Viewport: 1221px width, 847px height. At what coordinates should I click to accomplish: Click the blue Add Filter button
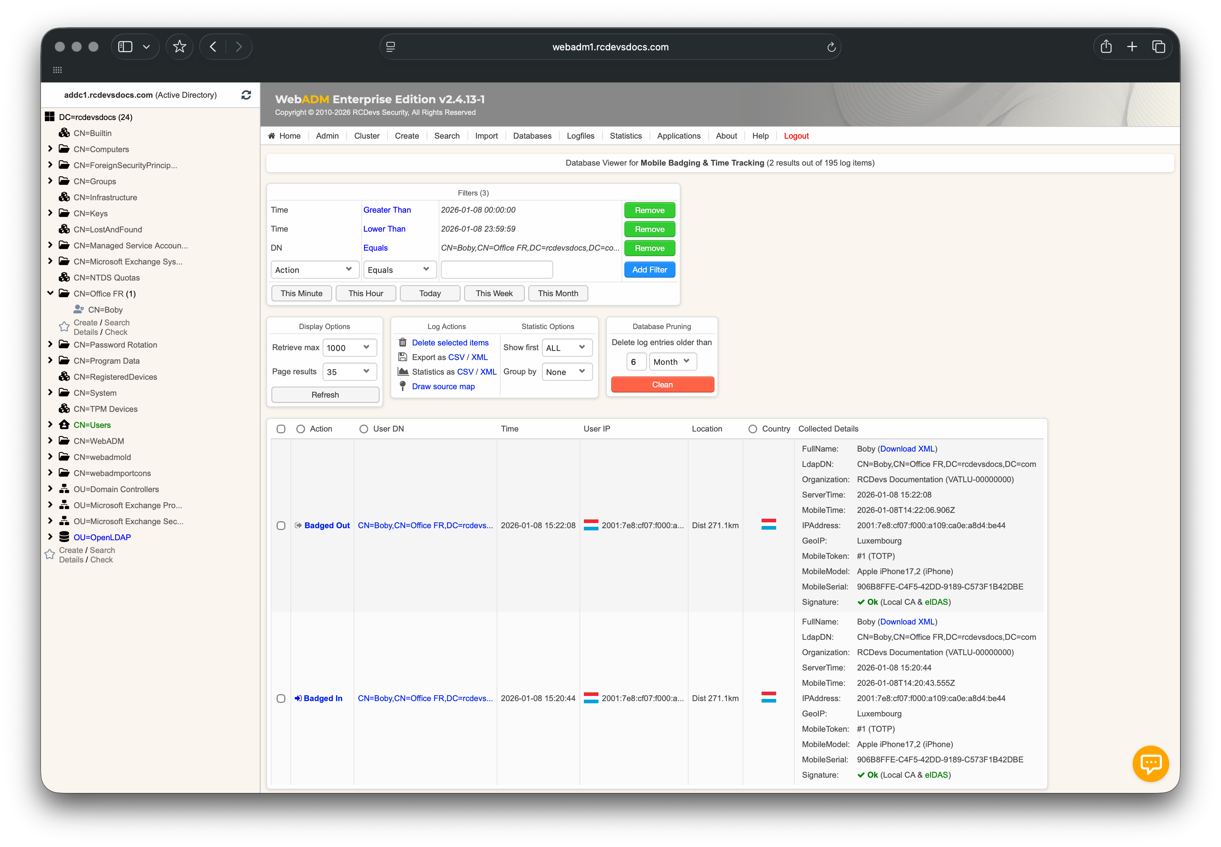click(x=649, y=270)
